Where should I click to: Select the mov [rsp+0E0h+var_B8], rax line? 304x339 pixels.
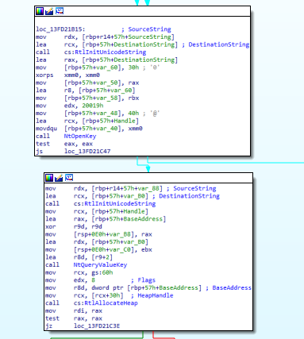(98, 234)
